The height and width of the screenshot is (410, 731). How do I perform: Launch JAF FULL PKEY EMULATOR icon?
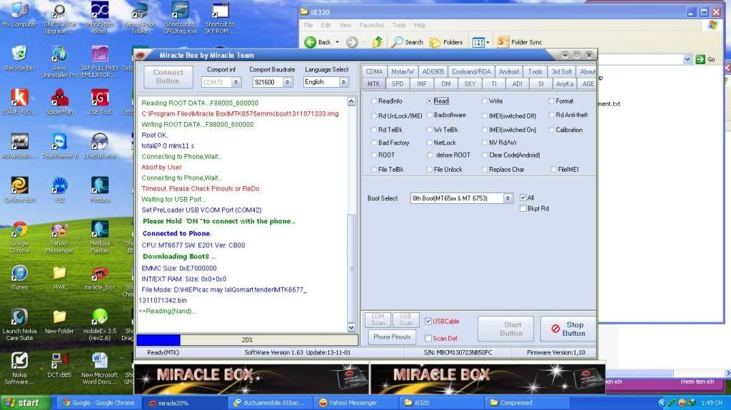pyautogui.click(x=100, y=61)
